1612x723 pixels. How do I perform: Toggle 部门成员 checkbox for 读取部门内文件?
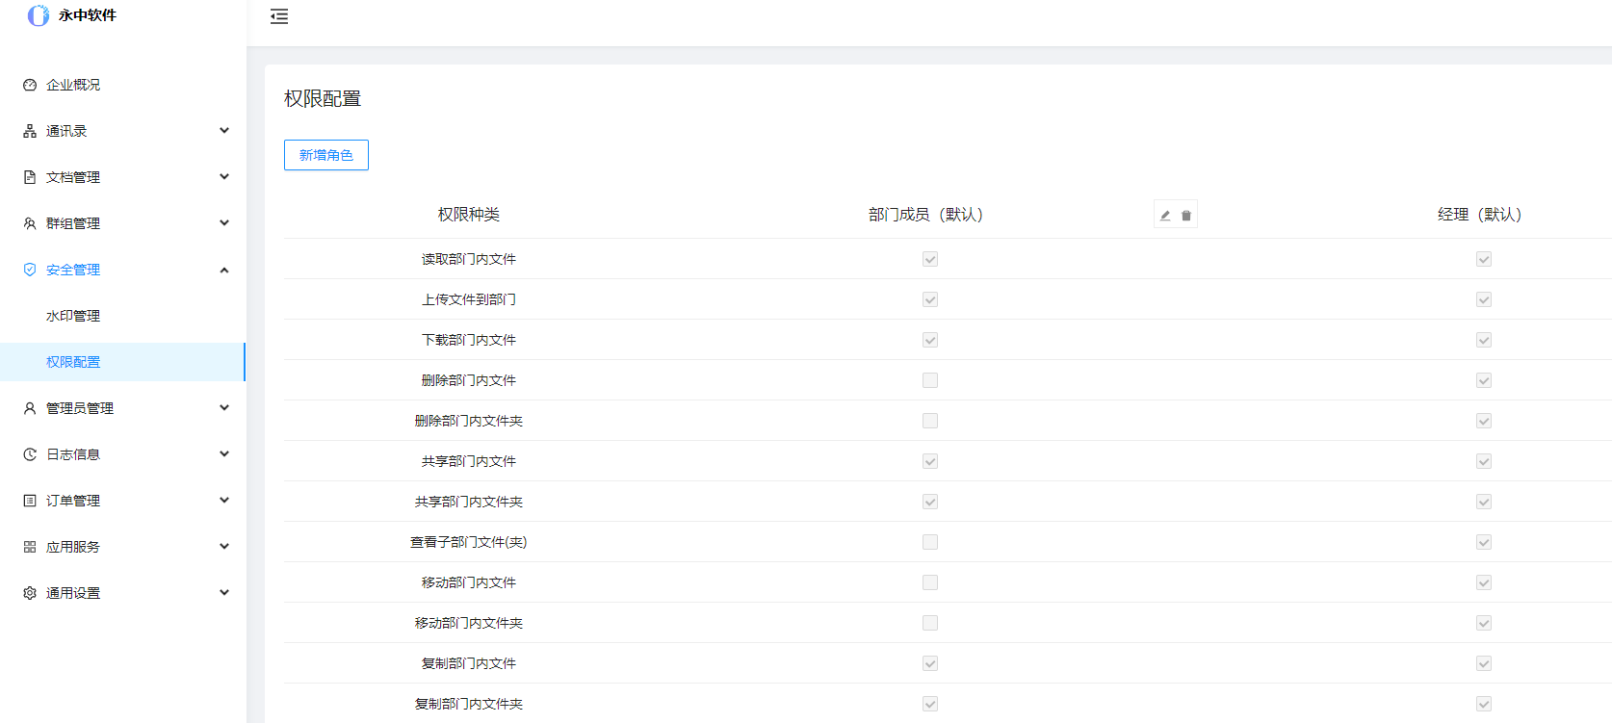pyautogui.click(x=930, y=259)
